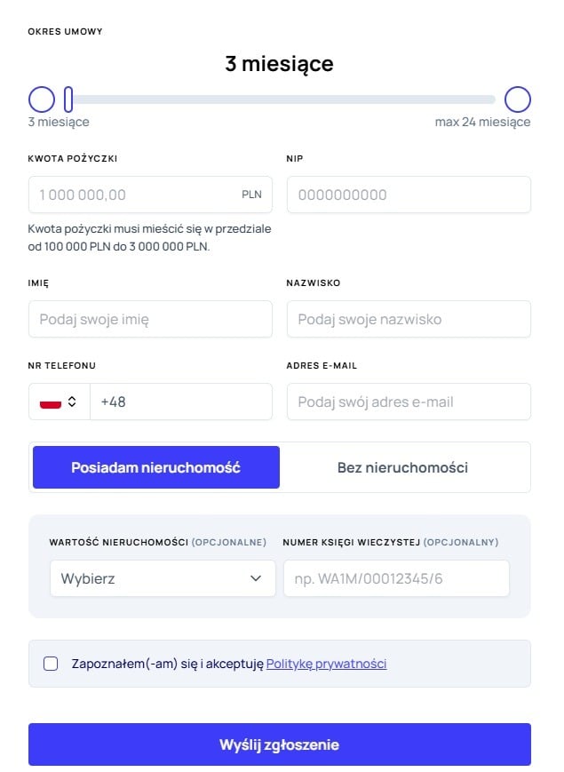Open the "Wybierz" property value dropdown
Image resolution: width=564 pixels, height=772 pixels.
(163, 578)
